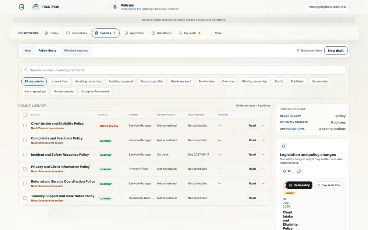The image size is (368, 230).
Task: Click the Open policy button
Action: click(299, 185)
